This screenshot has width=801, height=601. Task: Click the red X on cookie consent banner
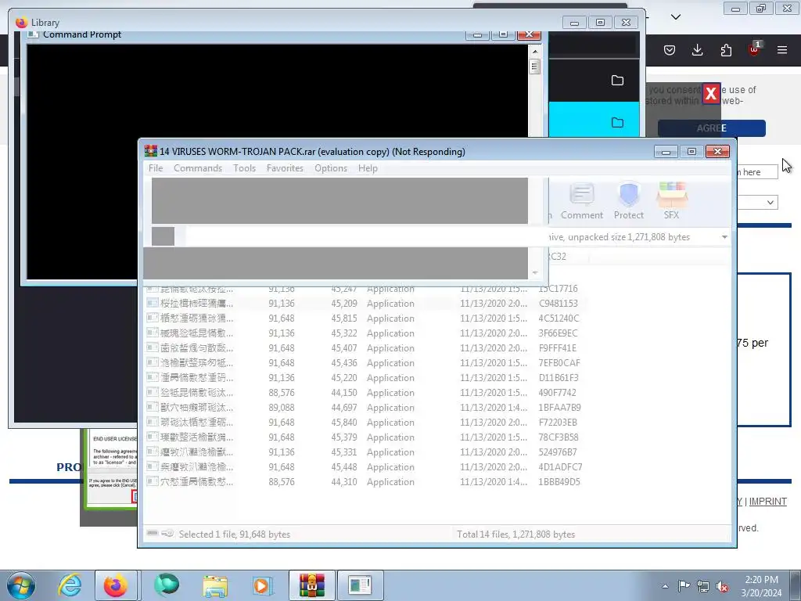(x=710, y=94)
